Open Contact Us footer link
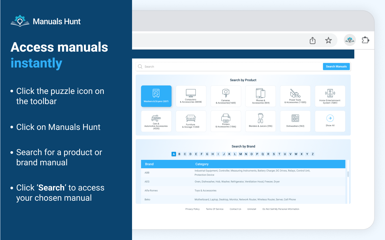This screenshot has height=240, width=385. (236, 209)
